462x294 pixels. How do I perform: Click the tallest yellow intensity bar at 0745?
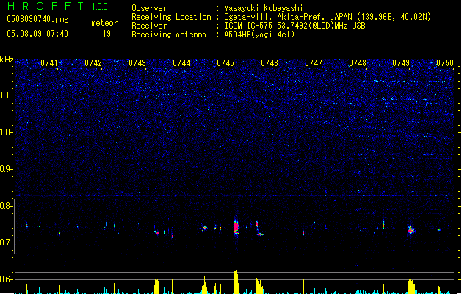[236, 282]
